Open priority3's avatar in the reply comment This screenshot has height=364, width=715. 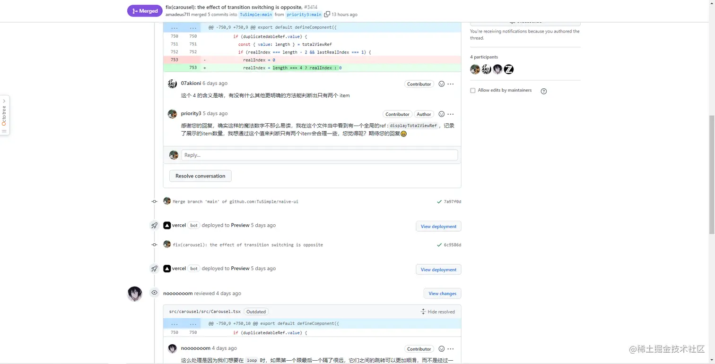173,114
